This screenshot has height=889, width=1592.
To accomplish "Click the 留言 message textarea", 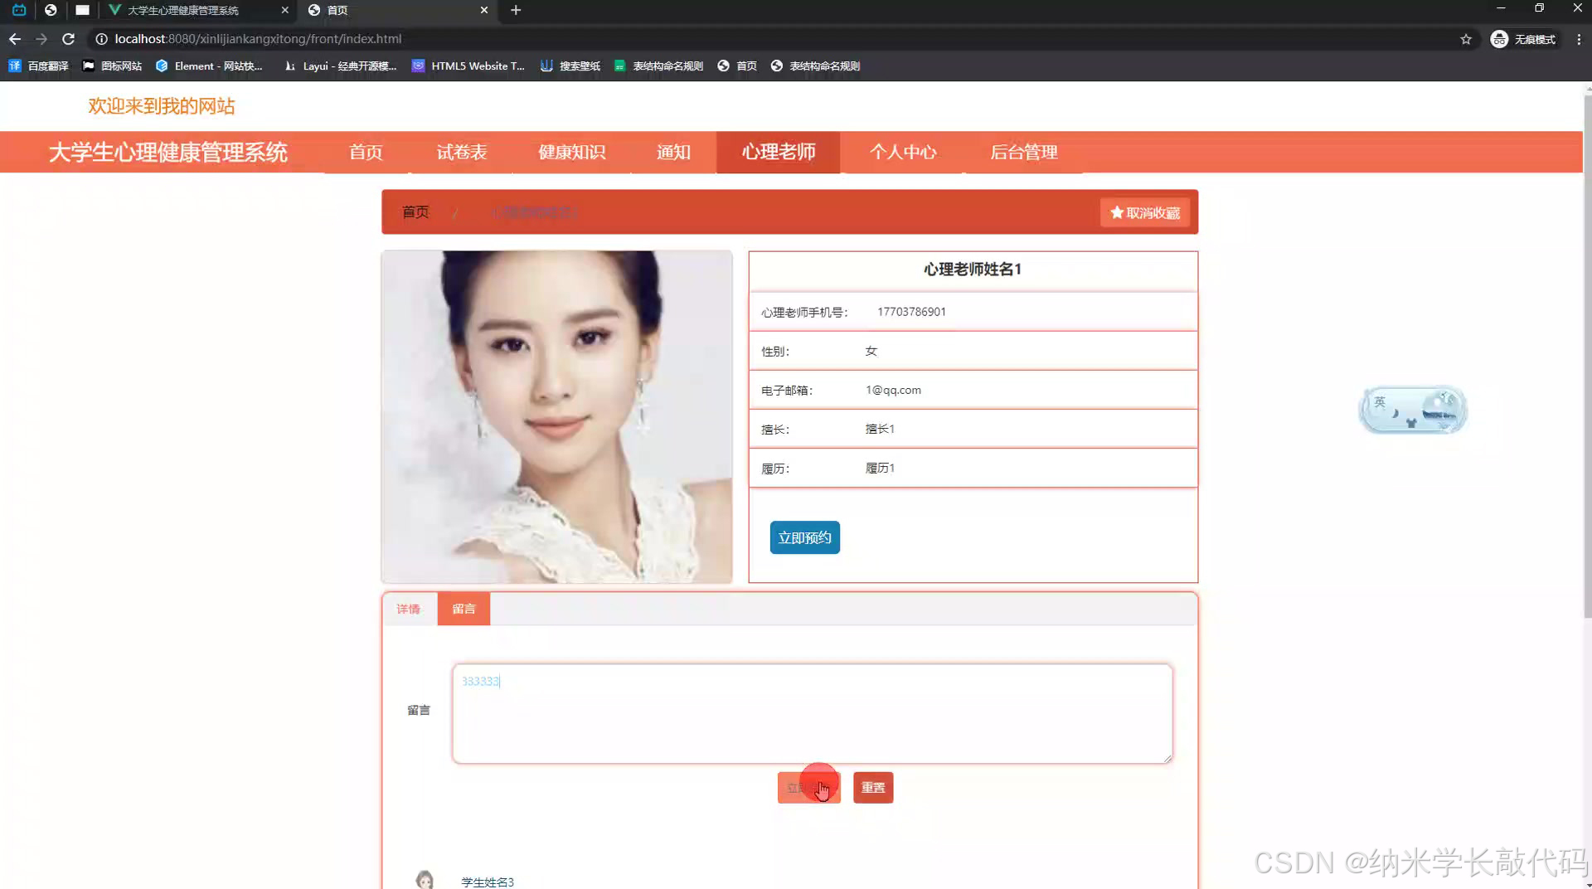I will pyautogui.click(x=813, y=713).
